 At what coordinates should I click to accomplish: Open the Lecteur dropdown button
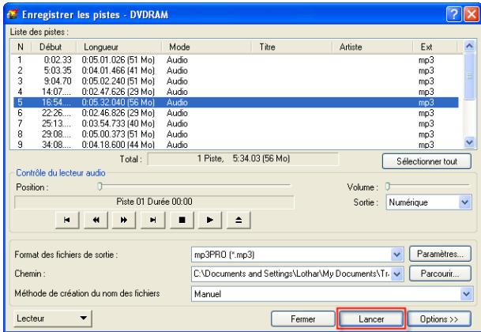pos(52,319)
